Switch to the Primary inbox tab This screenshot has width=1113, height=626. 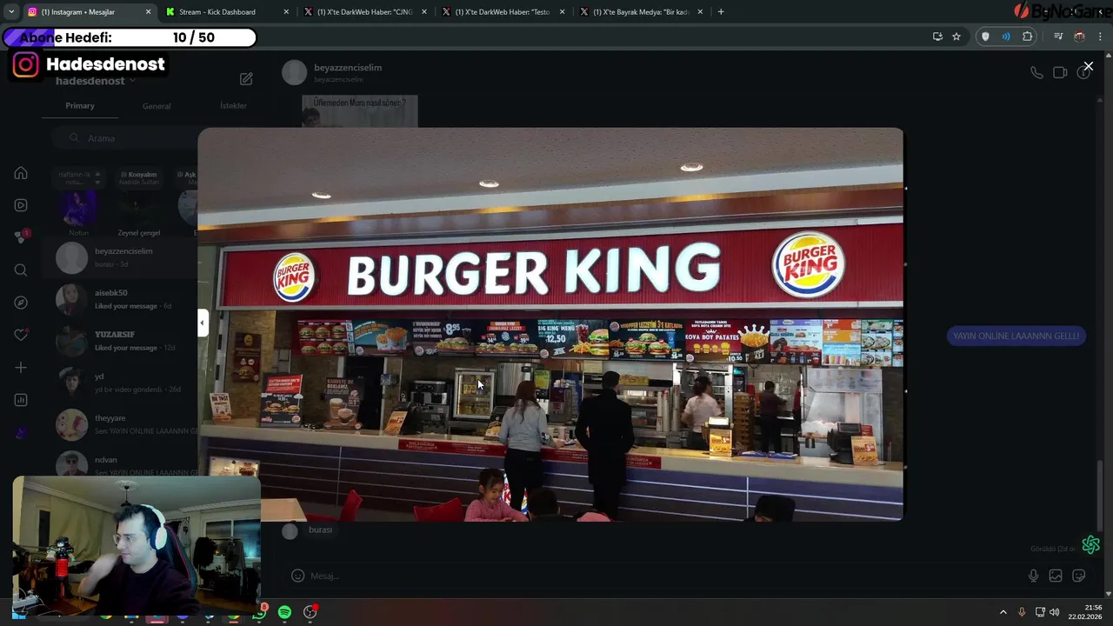pyautogui.click(x=80, y=105)
